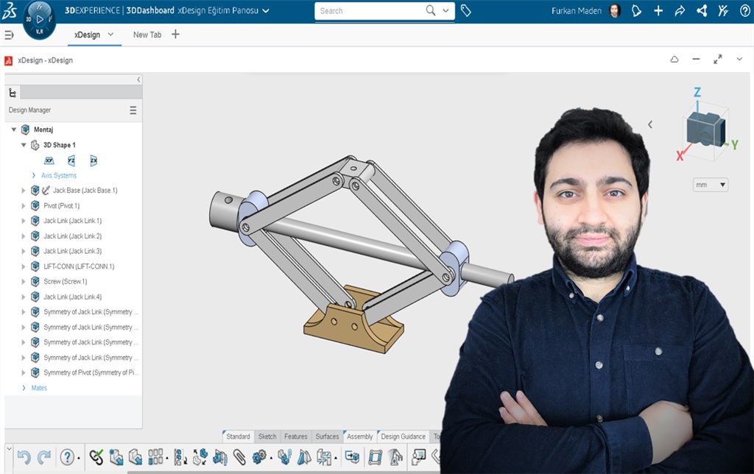Open the dashboard name dropdown chevron

266,10
